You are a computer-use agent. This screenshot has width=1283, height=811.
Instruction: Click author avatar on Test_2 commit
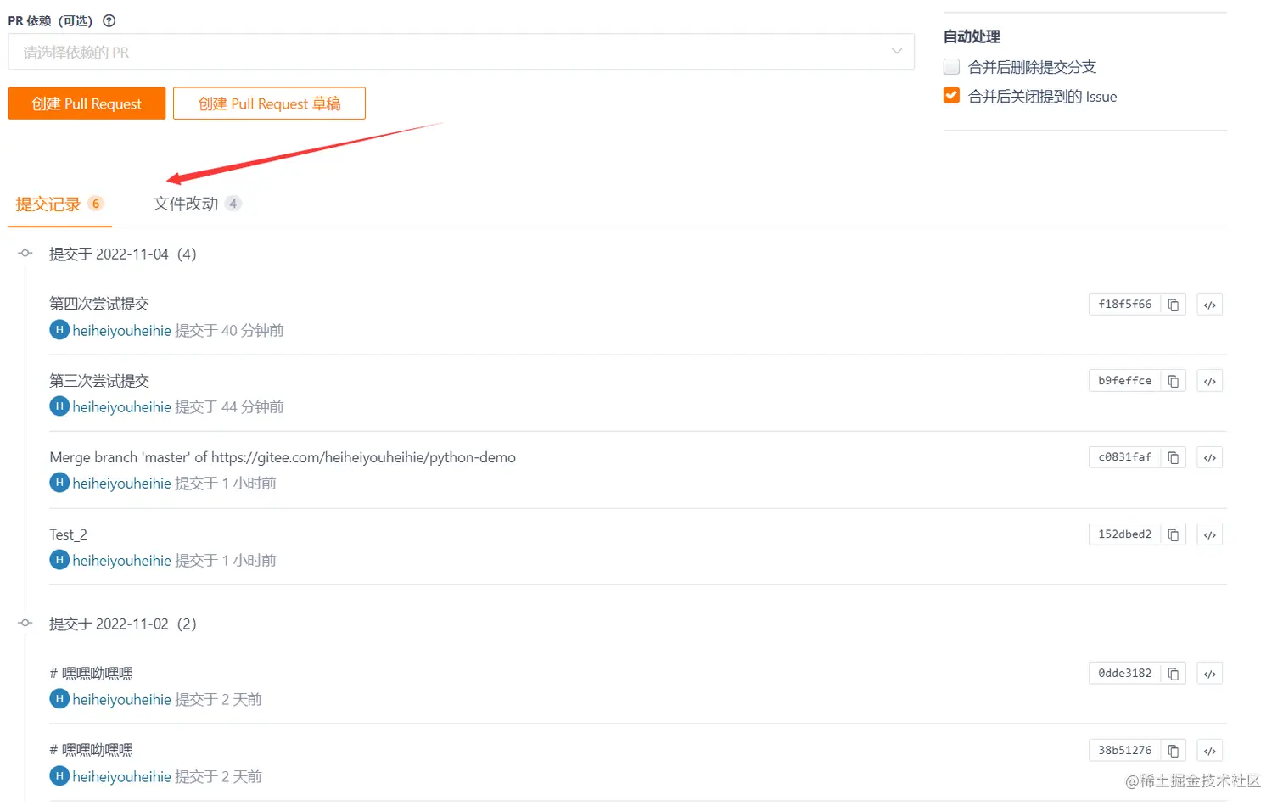point(59,560)
